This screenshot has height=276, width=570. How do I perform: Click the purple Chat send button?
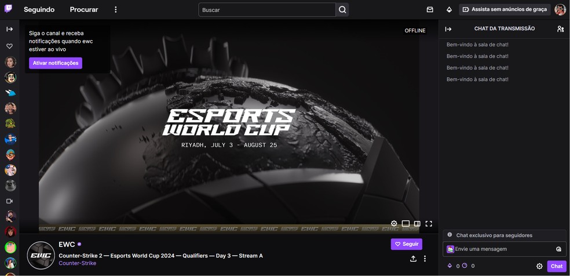(557, 266)
